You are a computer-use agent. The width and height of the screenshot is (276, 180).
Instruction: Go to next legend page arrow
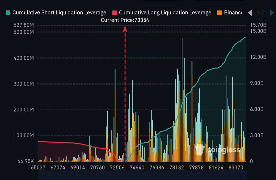point(272,13)
